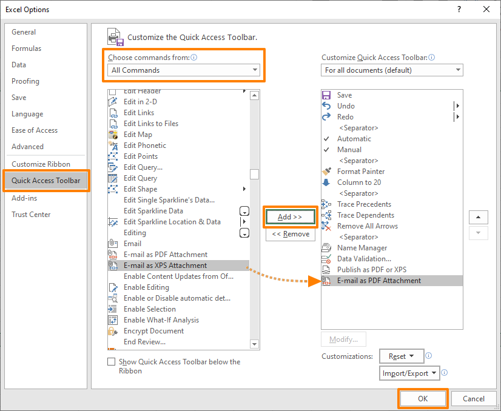Select the Manual checkmark entry
501x411 pixels.
[x=392, y=150]
